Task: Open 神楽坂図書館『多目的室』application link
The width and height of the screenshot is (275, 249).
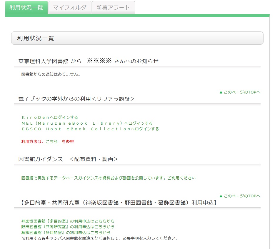Action: pos(68,221)
